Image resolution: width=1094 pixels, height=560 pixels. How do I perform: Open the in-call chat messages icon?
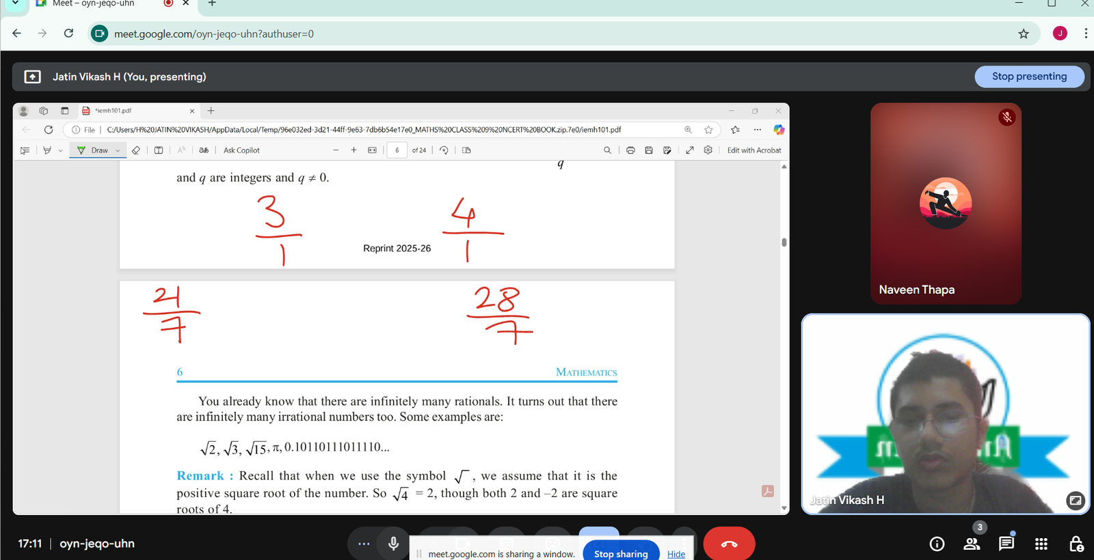[1006, 544]
